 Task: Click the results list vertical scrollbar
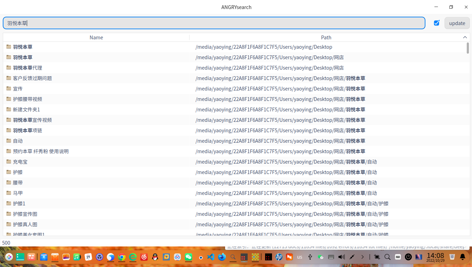pos(468,48)
